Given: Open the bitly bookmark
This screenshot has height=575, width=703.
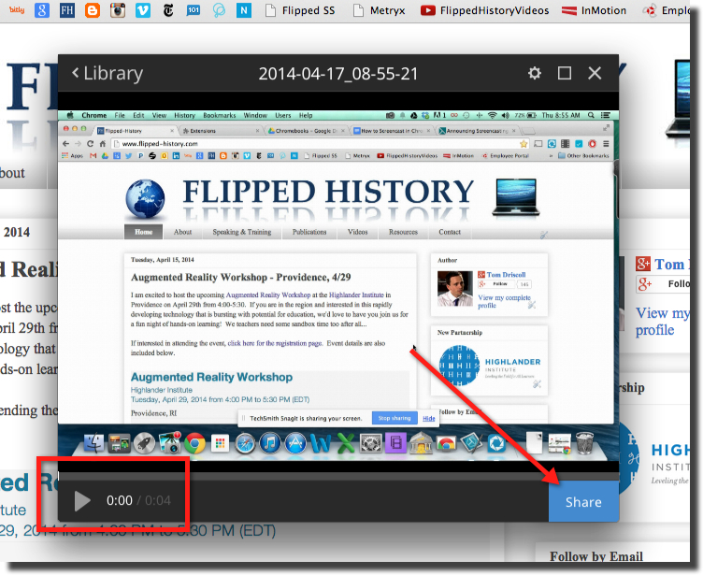Looking at the screenshot, I should [x=17, y=10].
